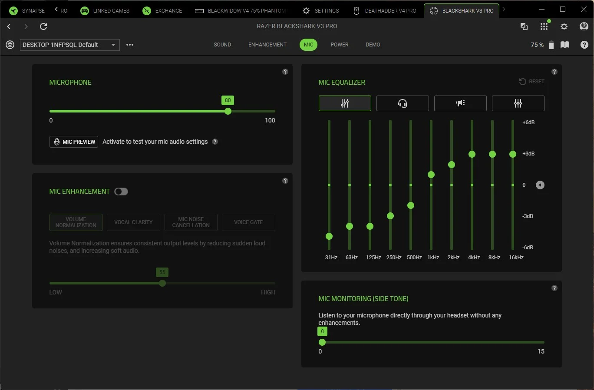
Task: Select the headset mic equalizer preset
Action: 403,103
